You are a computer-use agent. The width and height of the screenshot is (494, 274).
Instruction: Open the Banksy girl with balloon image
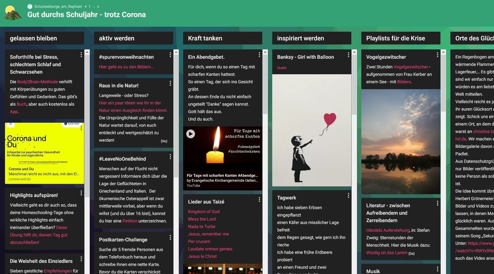pos(312,130)
